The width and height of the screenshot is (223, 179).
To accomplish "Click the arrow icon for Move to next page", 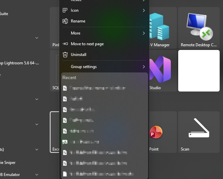I will coord(65,44).
